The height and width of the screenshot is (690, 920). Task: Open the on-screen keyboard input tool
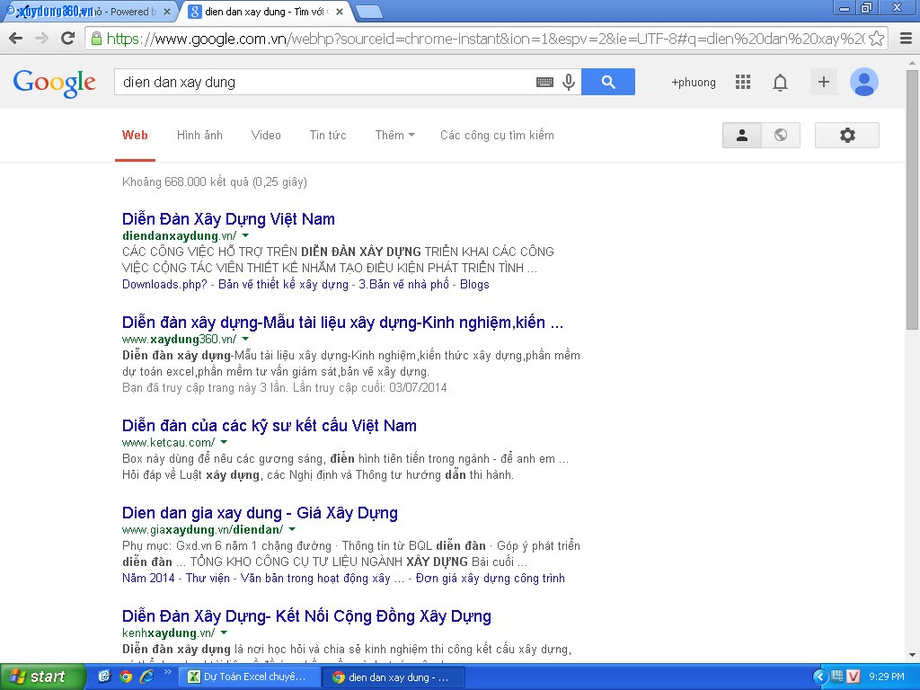tap(544, 82)
